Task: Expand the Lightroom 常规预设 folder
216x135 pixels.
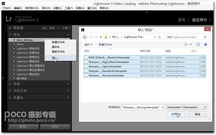Action: [14, 48]
